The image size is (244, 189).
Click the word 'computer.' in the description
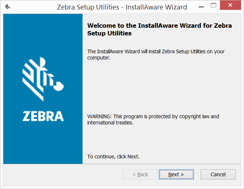pyautogui.click(x=99, y=58)
